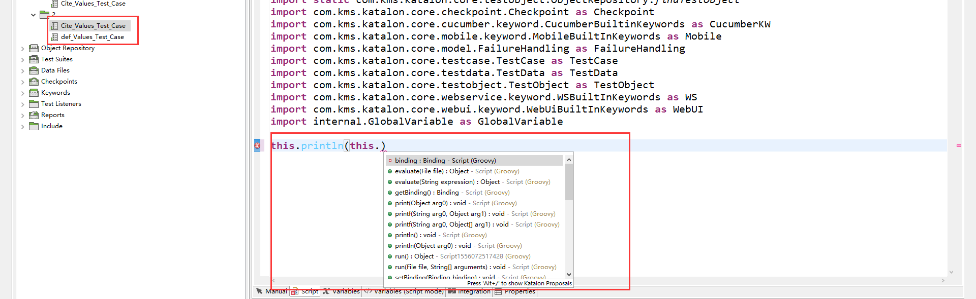Expand the Test Suites folder
Screen dimensions: 976x299
coord(23,60)
